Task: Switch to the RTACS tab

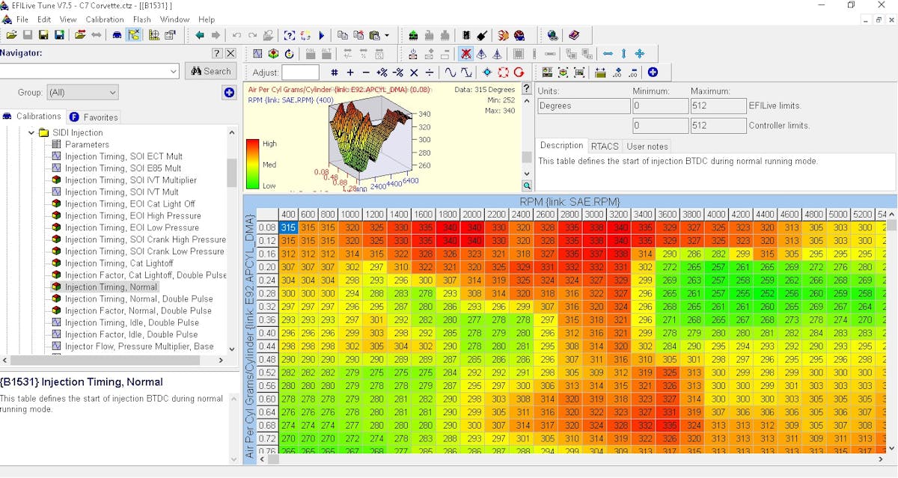Action: [604, 146]
